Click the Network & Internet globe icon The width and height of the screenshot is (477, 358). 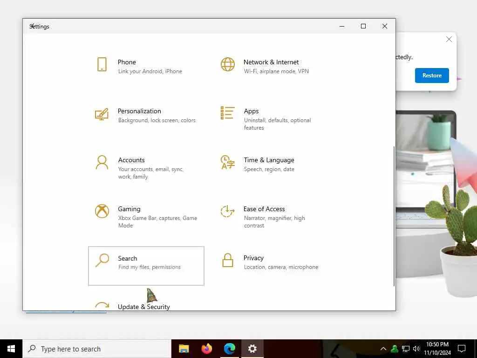[227, 64]
